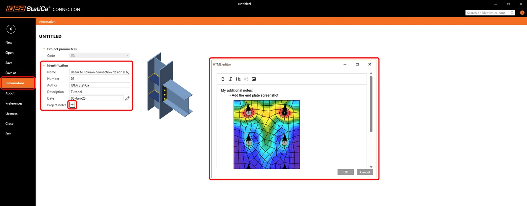Add project notes with plus icon
527x206 pixels.
[72, 105]
